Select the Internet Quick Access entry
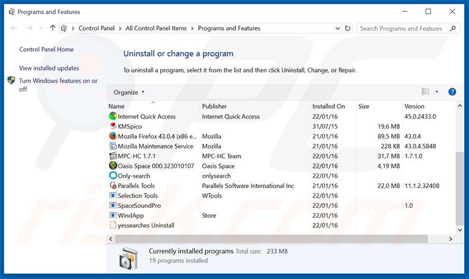 pos(146,116)
